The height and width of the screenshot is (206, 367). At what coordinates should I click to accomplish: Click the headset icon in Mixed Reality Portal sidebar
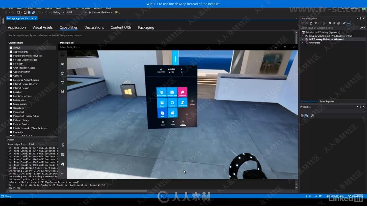pos(63,64)
